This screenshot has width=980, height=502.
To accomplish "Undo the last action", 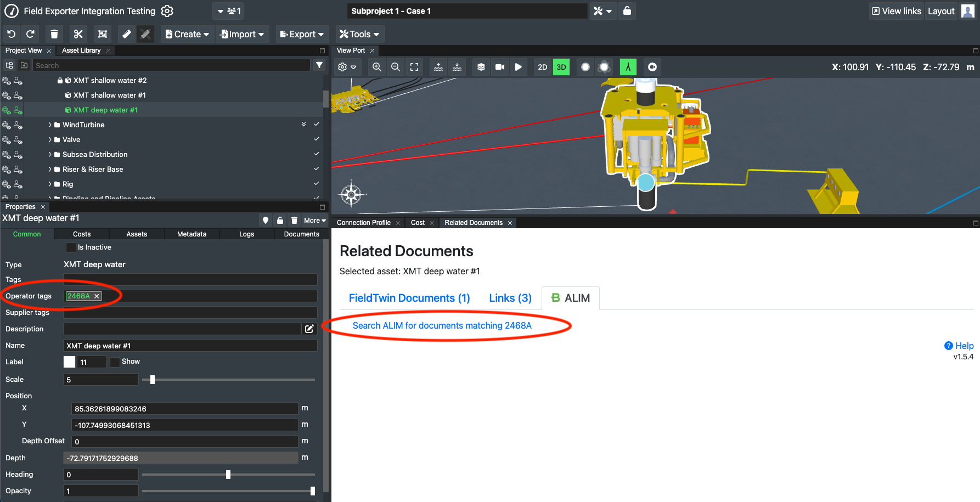I will click(12, 34).
